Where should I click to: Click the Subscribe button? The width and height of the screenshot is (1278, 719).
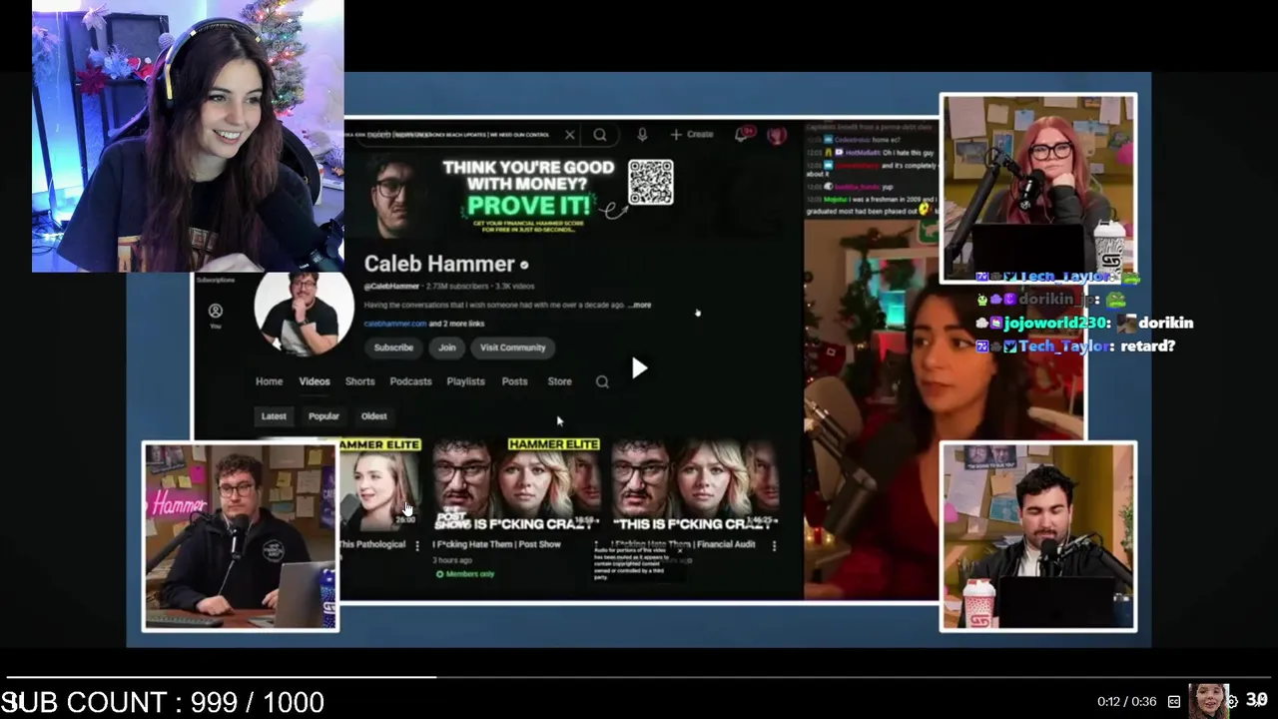pyautogui.click(x=393, y=348)
